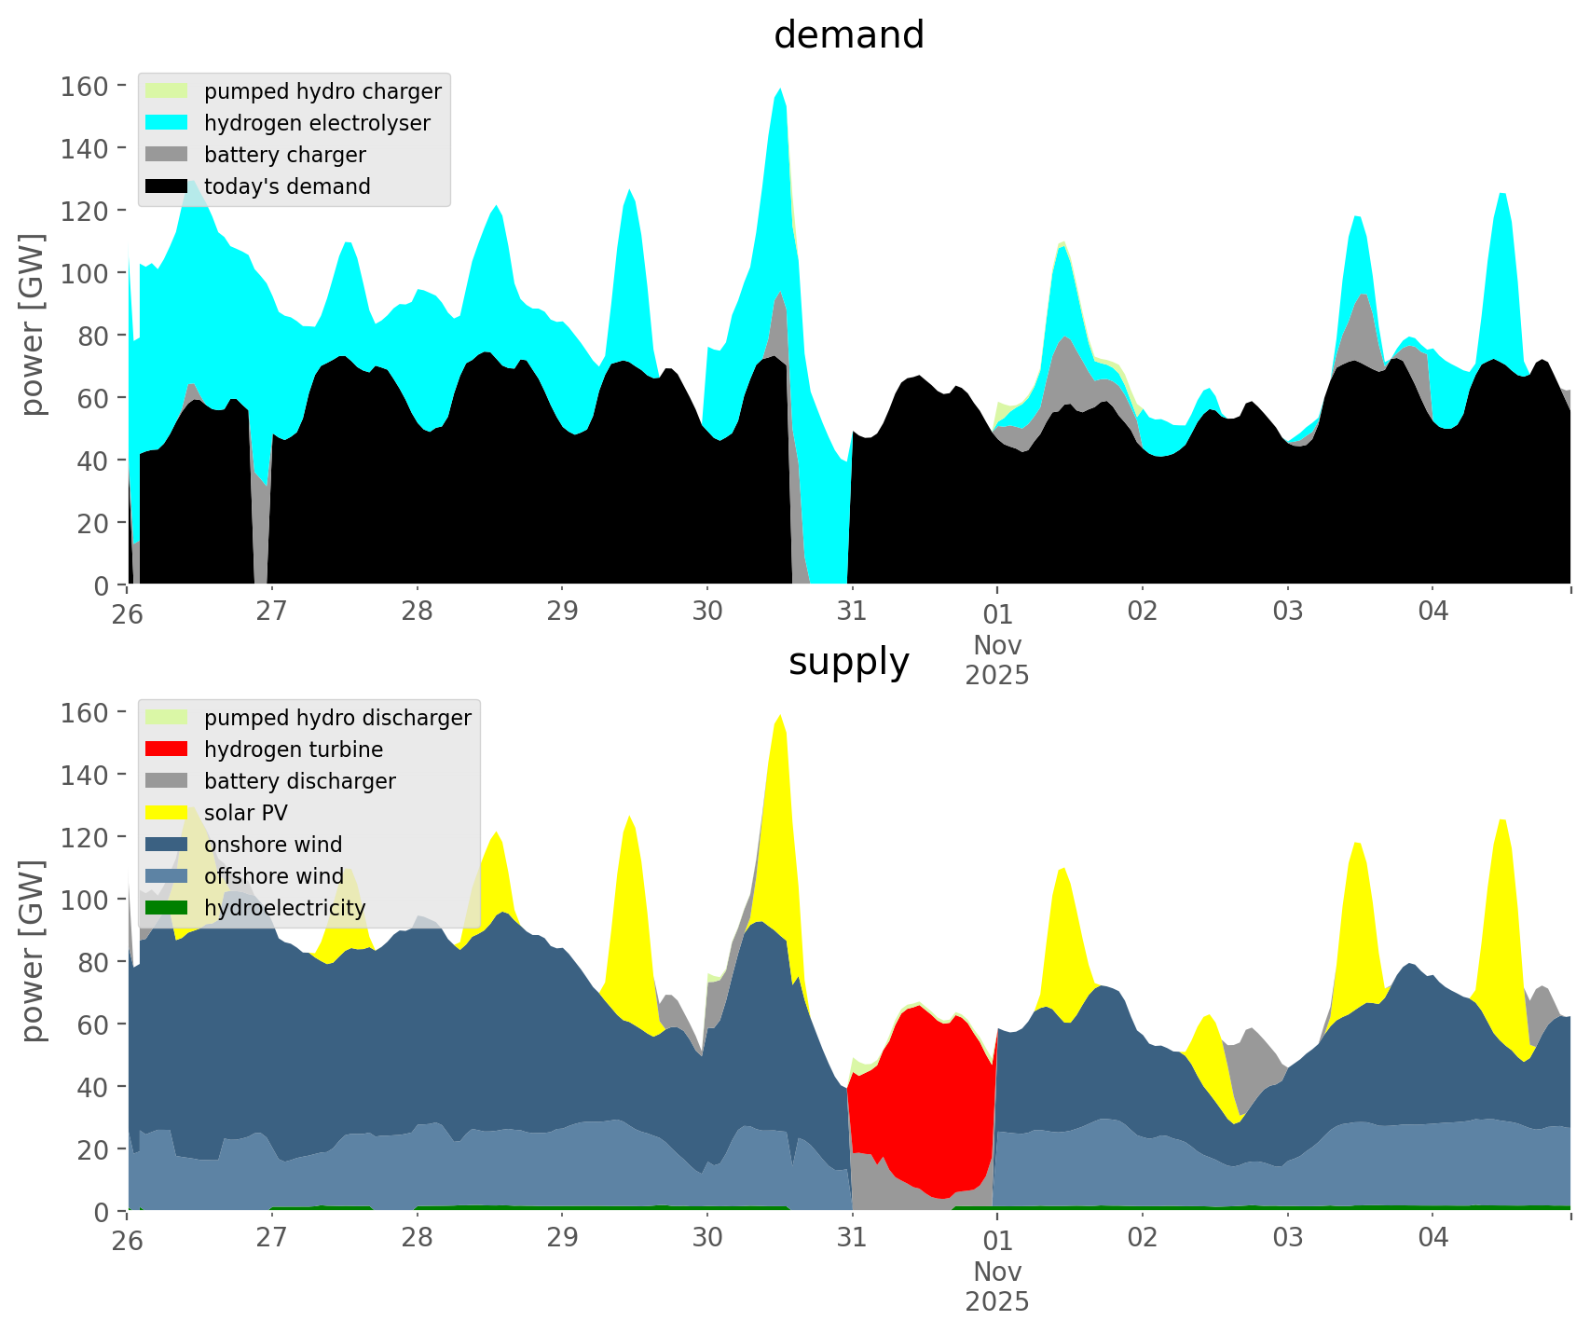Select the black today's demand legend swatch

click(167, 186)
